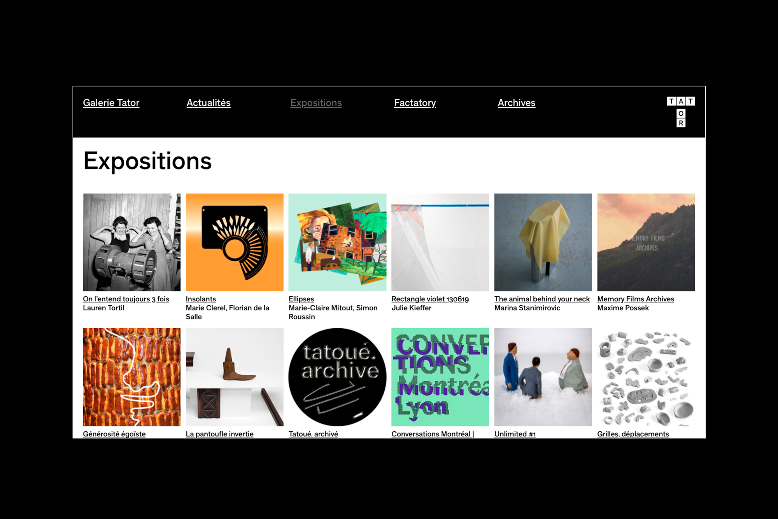Click the orange Insolants artwork thumbnail
The width and height of the screenshot is (778, 519).
click(x=235, y=242)
